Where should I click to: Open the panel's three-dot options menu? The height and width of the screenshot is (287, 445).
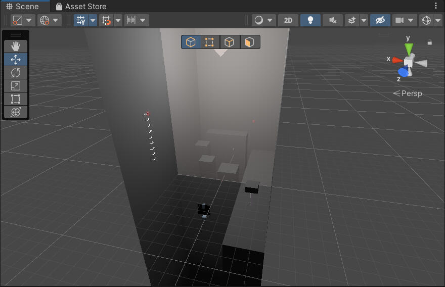click(436, 6)
